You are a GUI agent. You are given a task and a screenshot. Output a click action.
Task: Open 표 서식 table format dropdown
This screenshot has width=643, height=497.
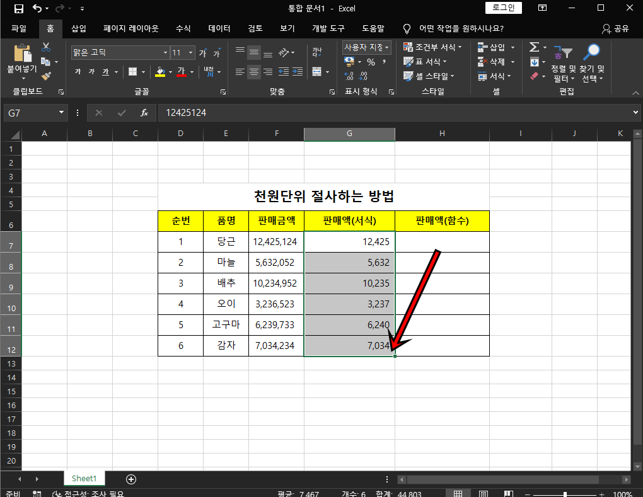point(426,62)
